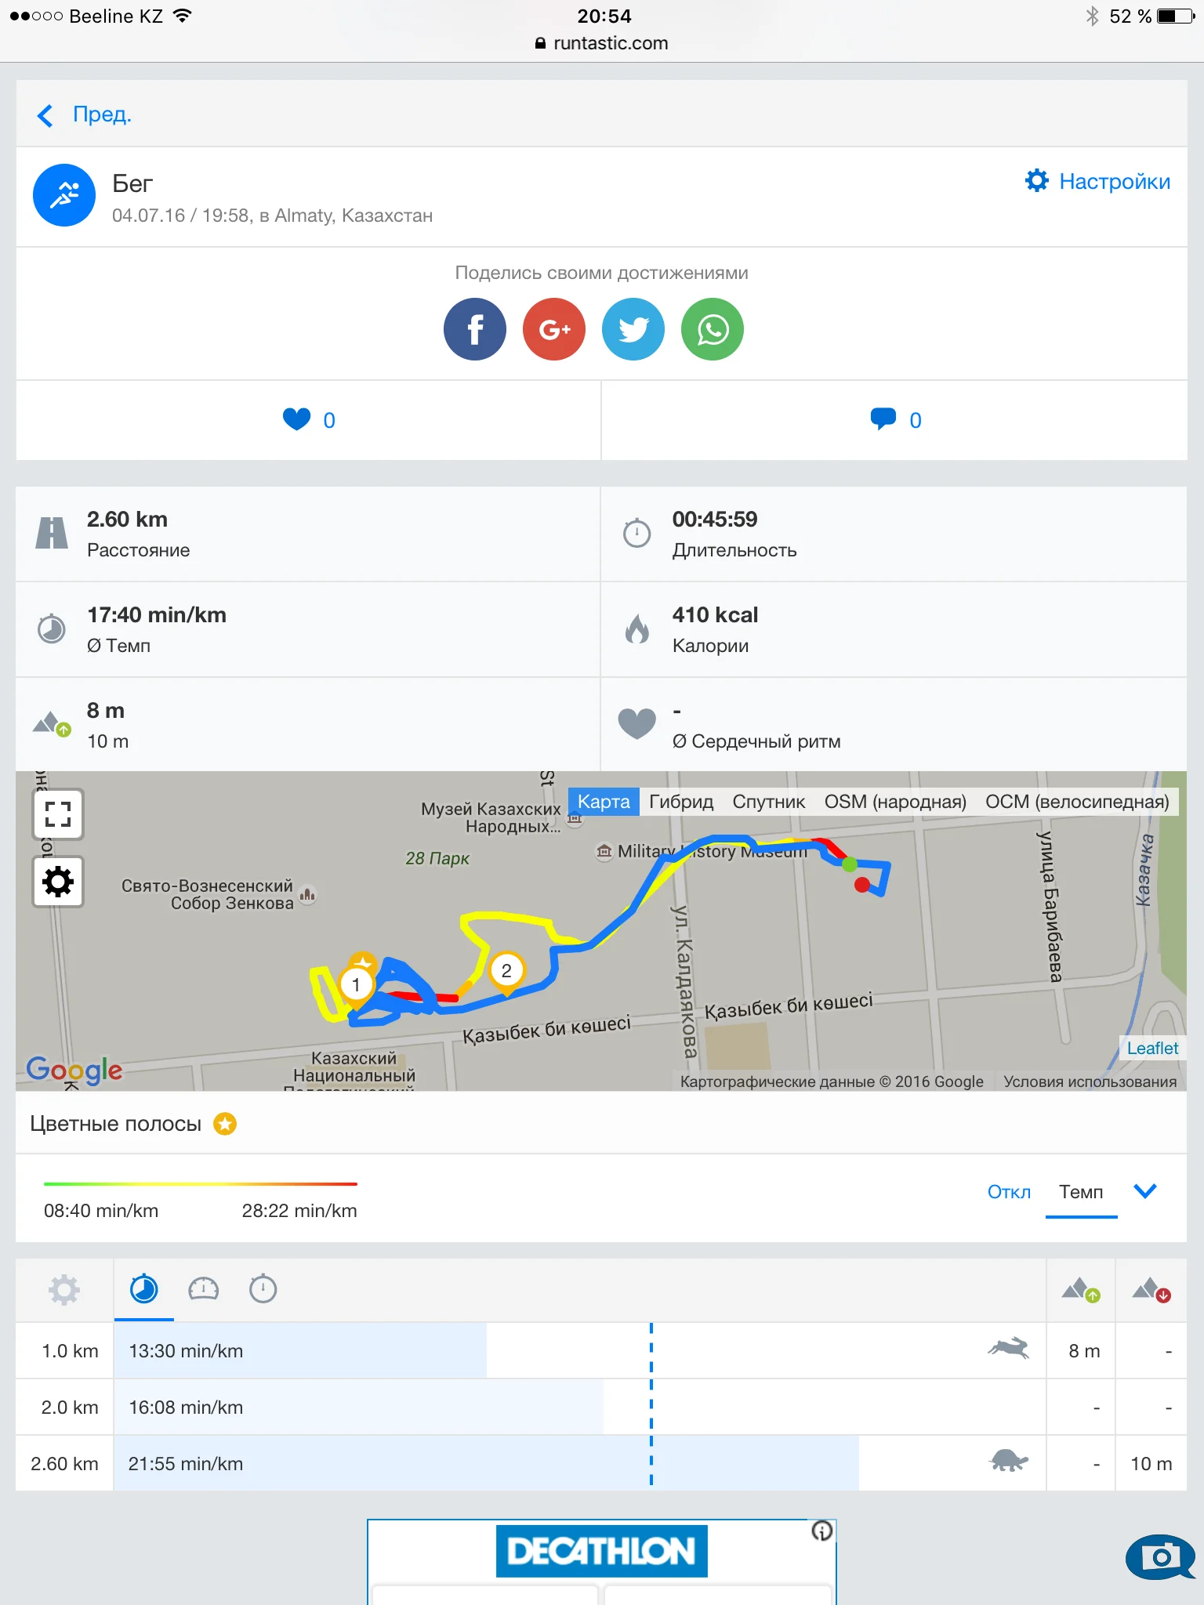This screenshot has width=1204, height=1605.
Task: Share the run on Google Plus
Action: coord(553,329)
